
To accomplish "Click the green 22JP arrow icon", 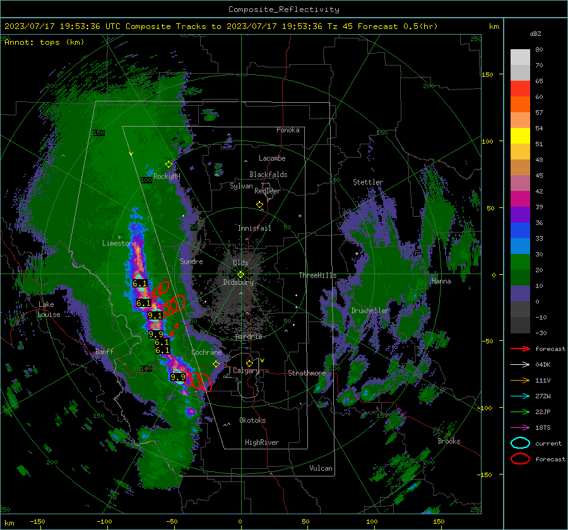I will coord(520,412).
